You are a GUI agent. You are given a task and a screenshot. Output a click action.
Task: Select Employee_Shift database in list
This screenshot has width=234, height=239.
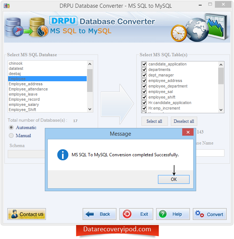[x=47, y=110]
